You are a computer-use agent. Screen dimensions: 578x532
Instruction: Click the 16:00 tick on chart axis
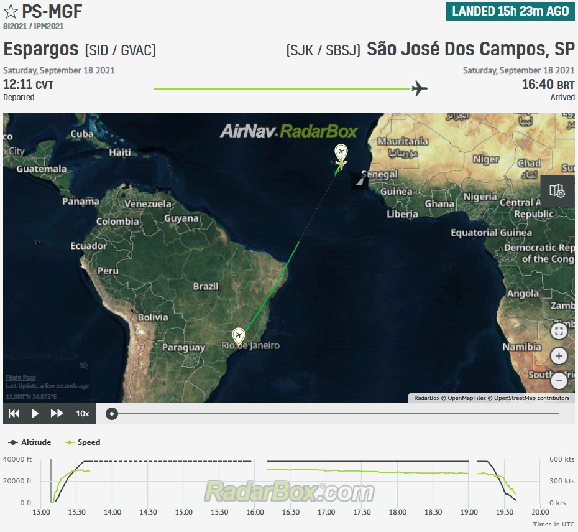coord(255,512)
